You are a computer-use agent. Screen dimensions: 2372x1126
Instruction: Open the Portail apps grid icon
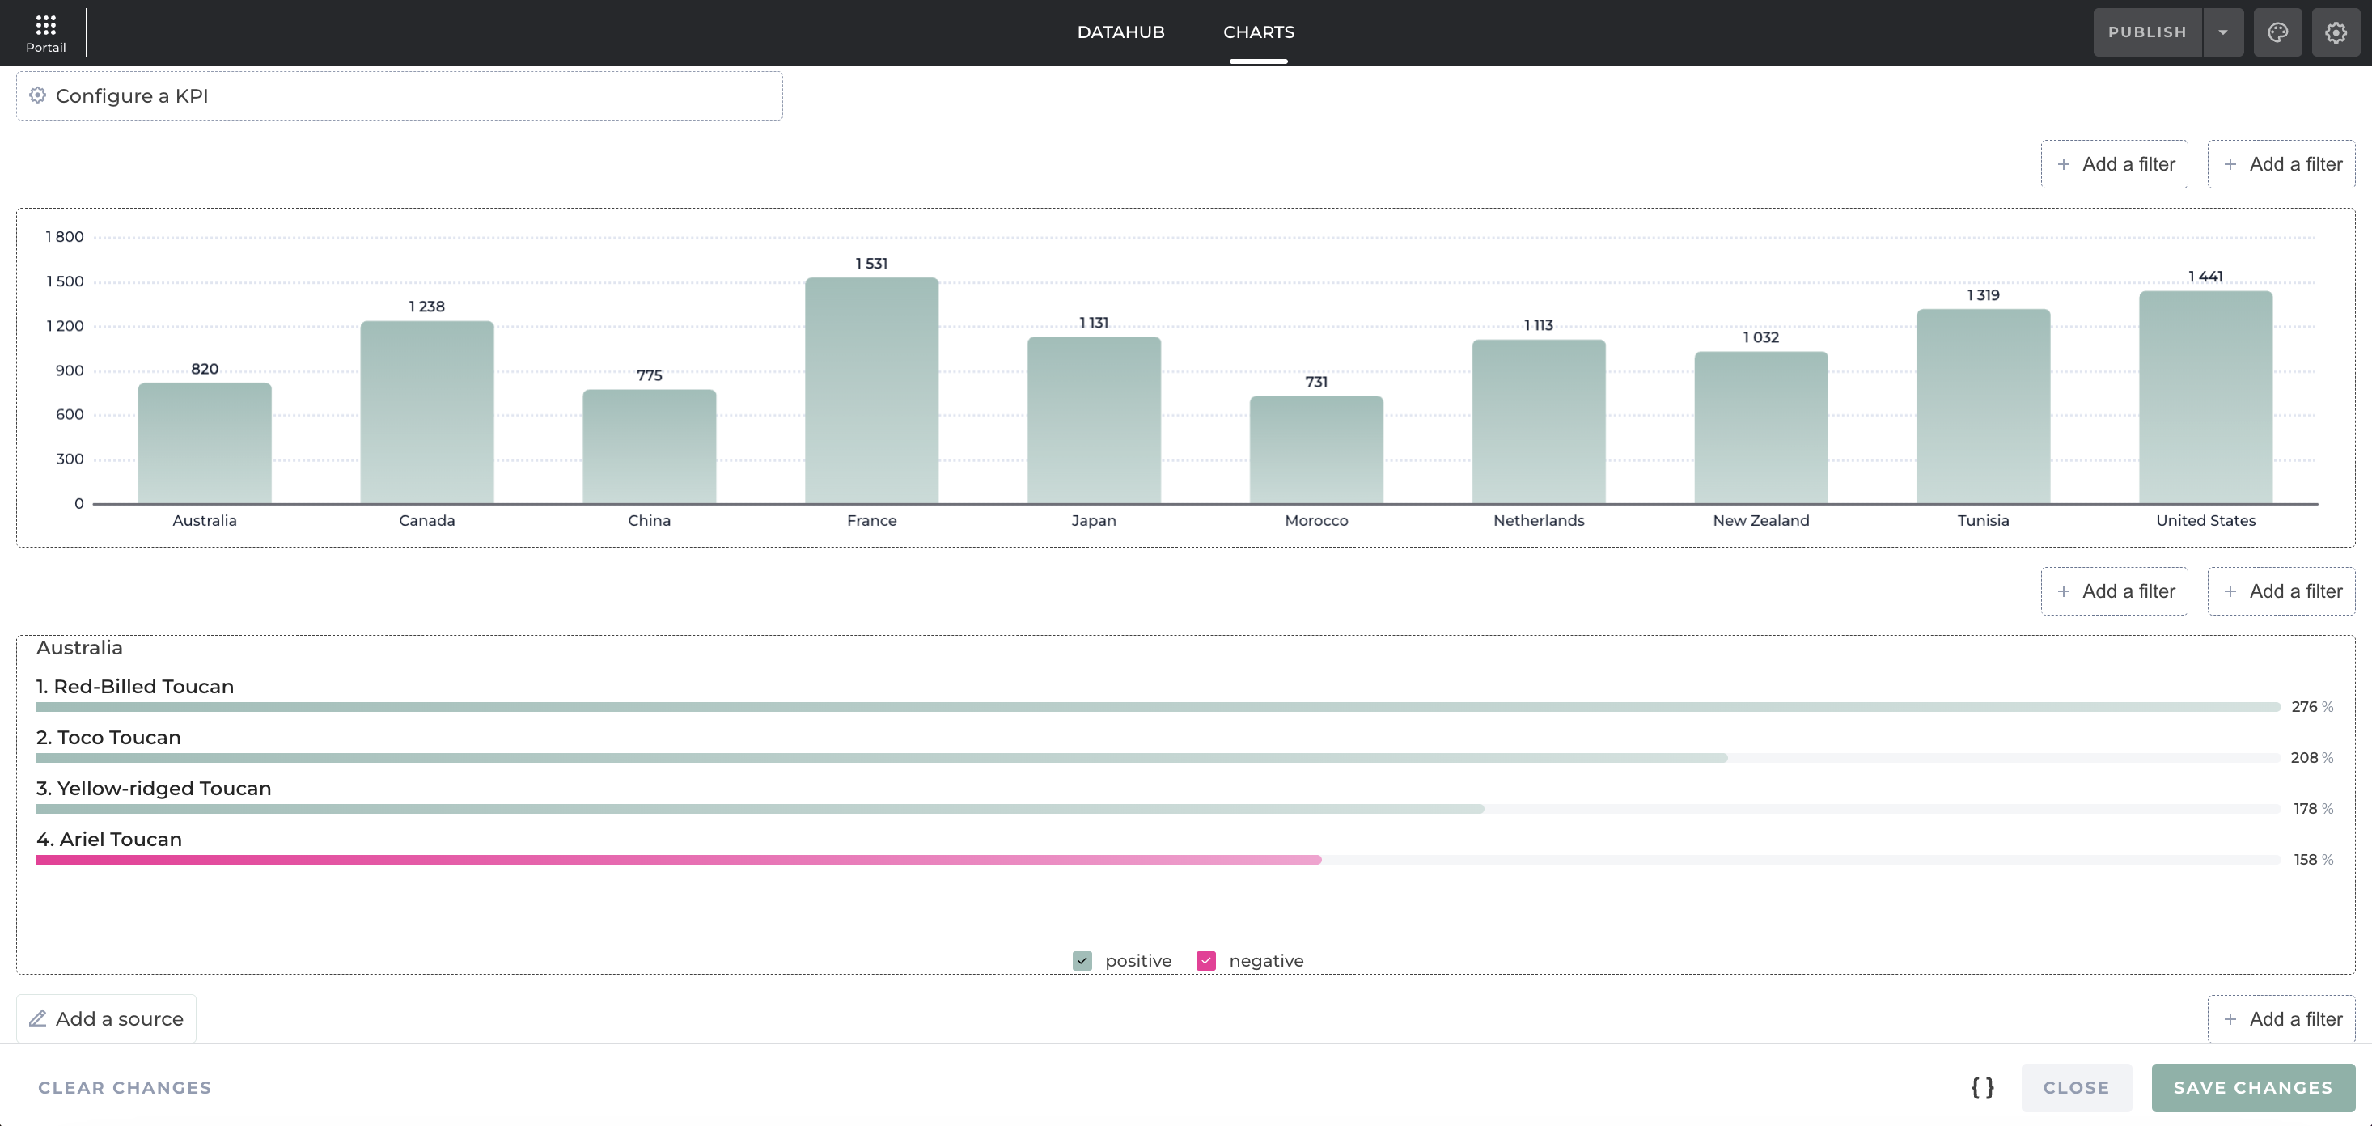45,25
